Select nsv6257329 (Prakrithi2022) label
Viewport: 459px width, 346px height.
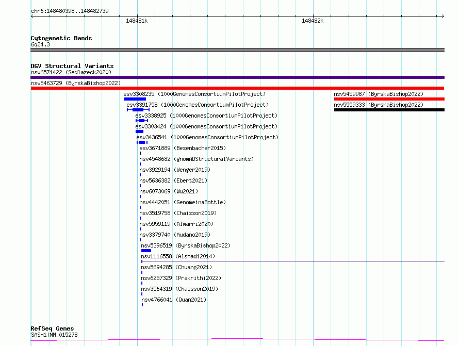coord(181,278)
